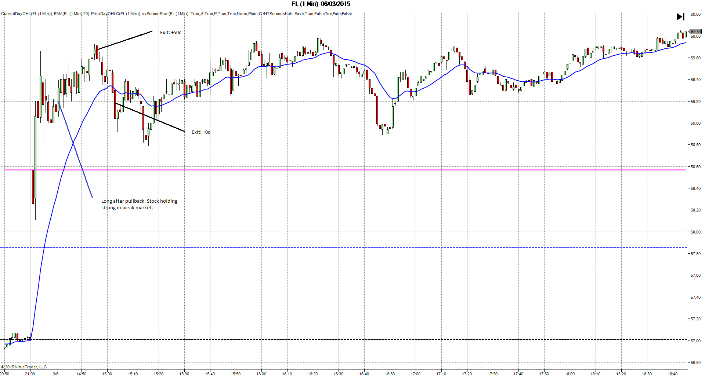
Task: Click the 15:20 time axis label
Action: click(x=159, y=374)
